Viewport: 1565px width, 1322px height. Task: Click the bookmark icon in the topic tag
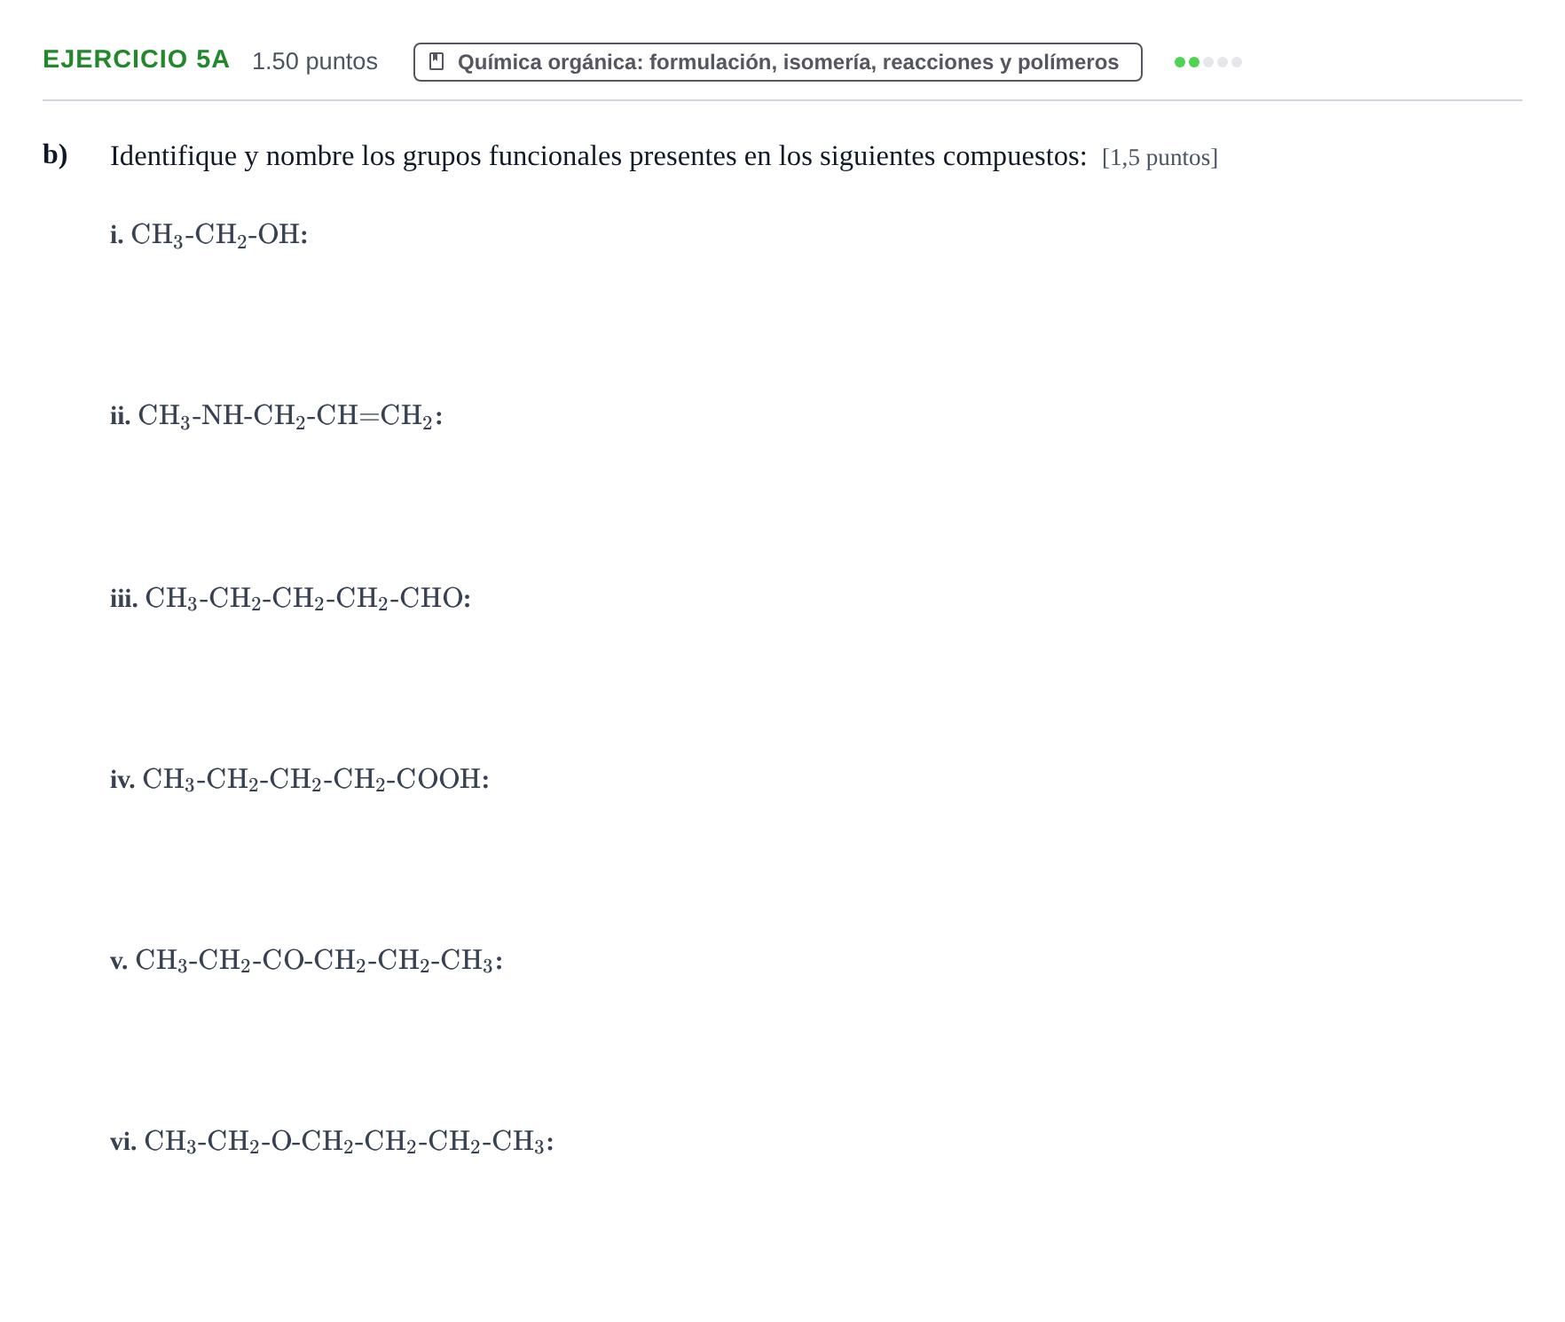tap(436, 61)
